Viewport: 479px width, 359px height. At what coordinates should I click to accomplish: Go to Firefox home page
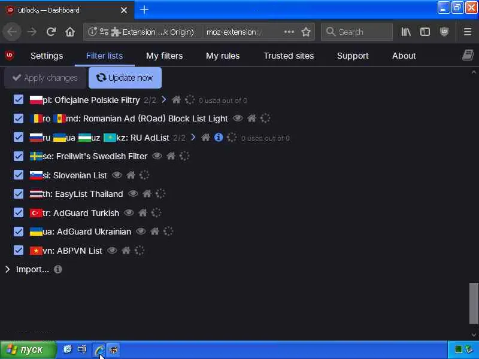pos(70,32)
